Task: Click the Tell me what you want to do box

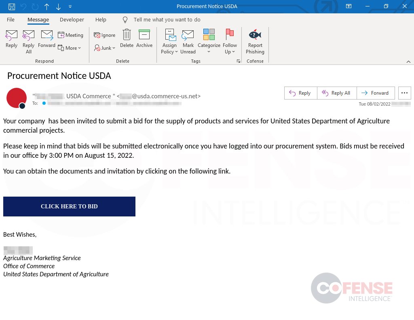Action: tap(167, 19)
